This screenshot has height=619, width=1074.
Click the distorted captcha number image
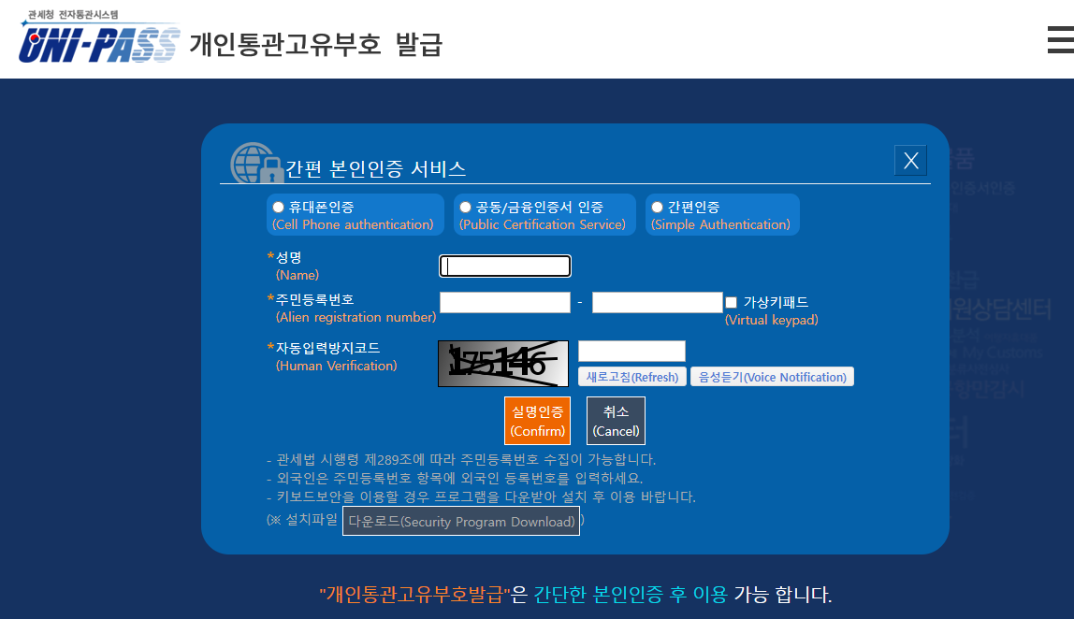[x=502, y=363]
